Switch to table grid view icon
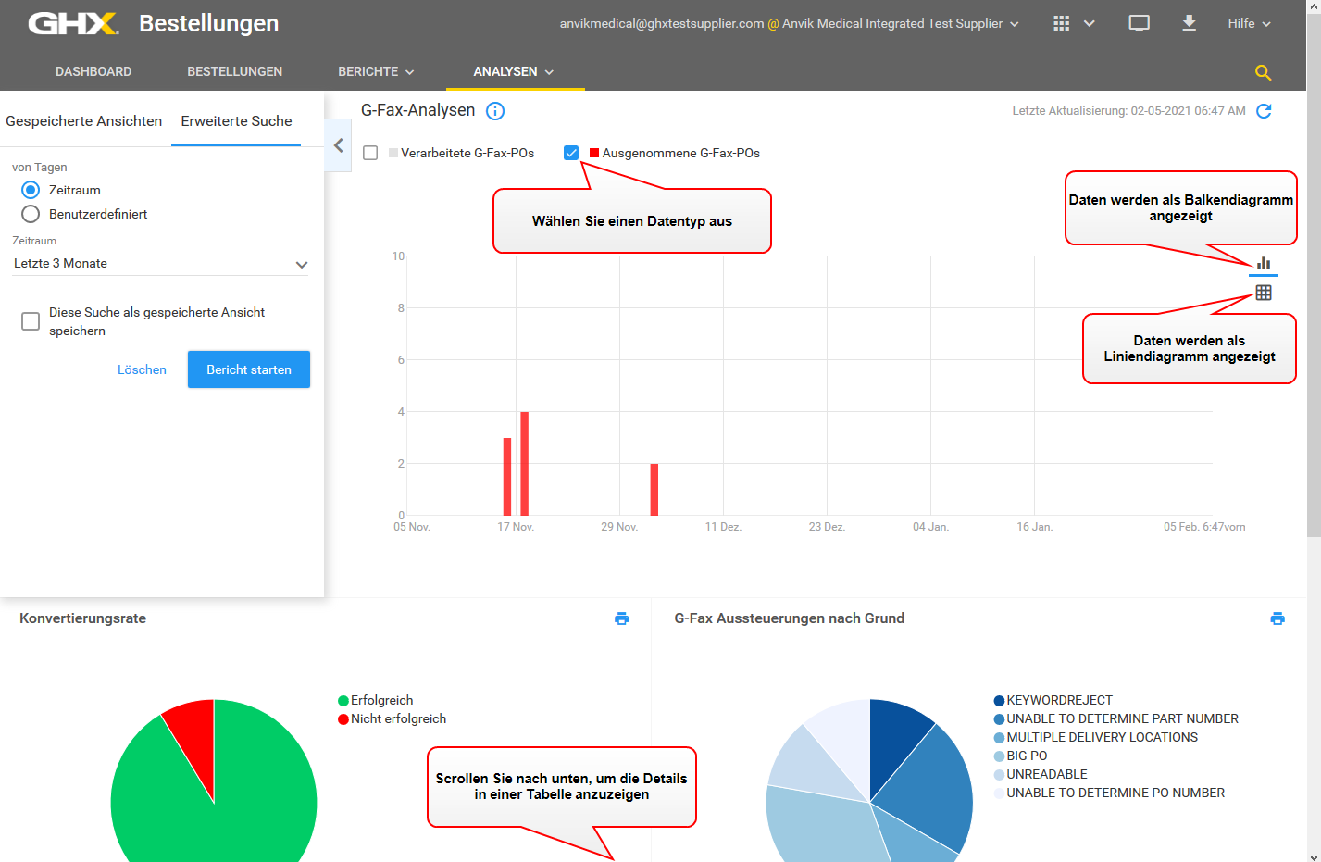 pos(1264,293)
